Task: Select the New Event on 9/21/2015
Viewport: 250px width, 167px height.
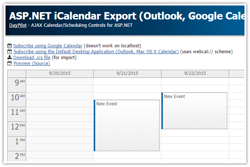Action: coord(127,125)
